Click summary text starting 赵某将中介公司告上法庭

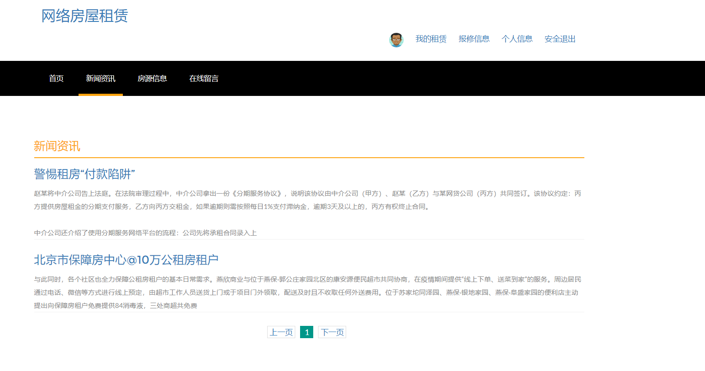point(308,200)
